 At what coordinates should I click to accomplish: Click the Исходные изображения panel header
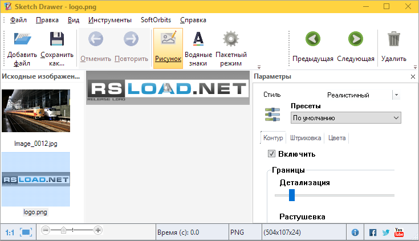click(x=41, y=76)
